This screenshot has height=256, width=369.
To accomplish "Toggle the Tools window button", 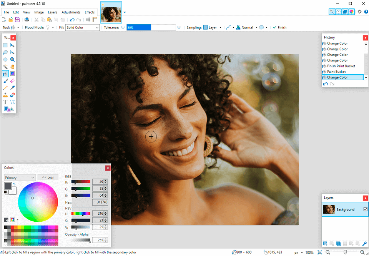I will click(x=332, y=12).
